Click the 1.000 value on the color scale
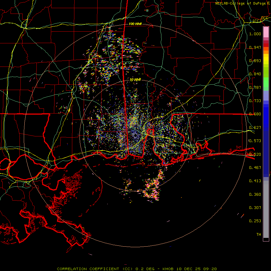 coord(255,34)
